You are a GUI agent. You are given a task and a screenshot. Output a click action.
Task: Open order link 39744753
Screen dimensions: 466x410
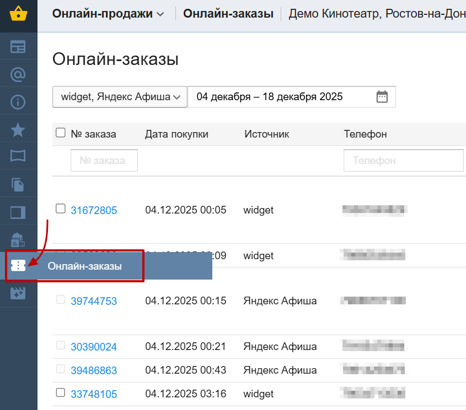[94, 301]
